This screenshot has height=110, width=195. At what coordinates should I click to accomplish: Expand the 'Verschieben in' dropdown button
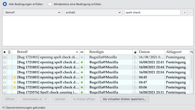coord(34,99)
